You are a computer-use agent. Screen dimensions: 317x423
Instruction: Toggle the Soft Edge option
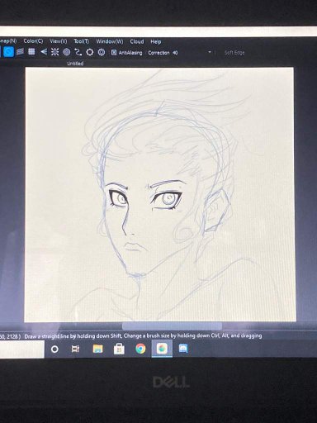[x=234, y=53]
